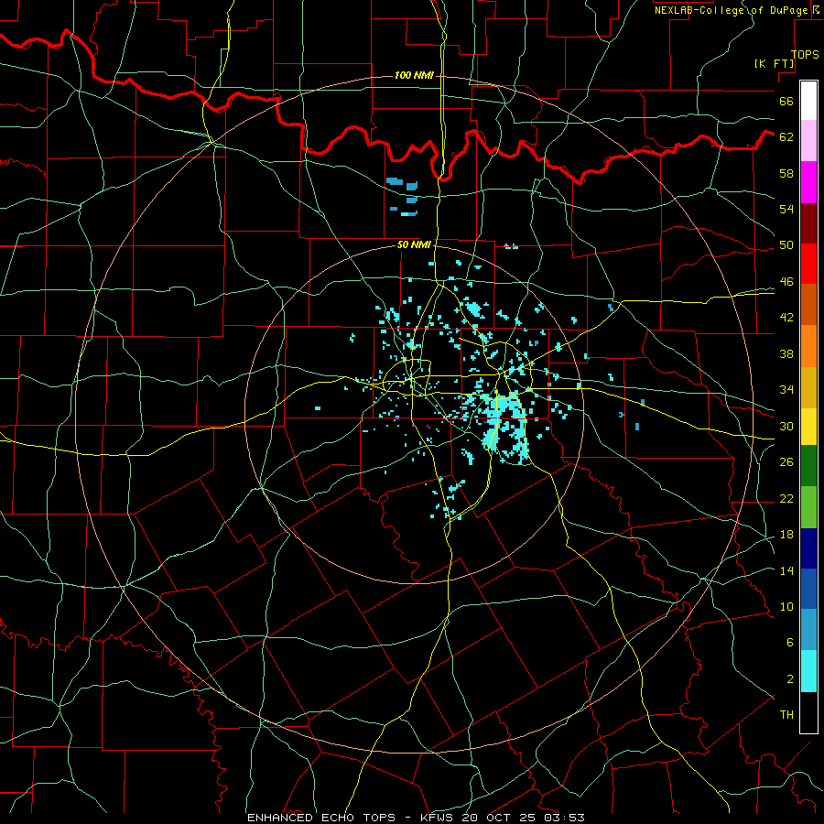Click the light blue band near 6
The image size is (824, 824).
808,630
